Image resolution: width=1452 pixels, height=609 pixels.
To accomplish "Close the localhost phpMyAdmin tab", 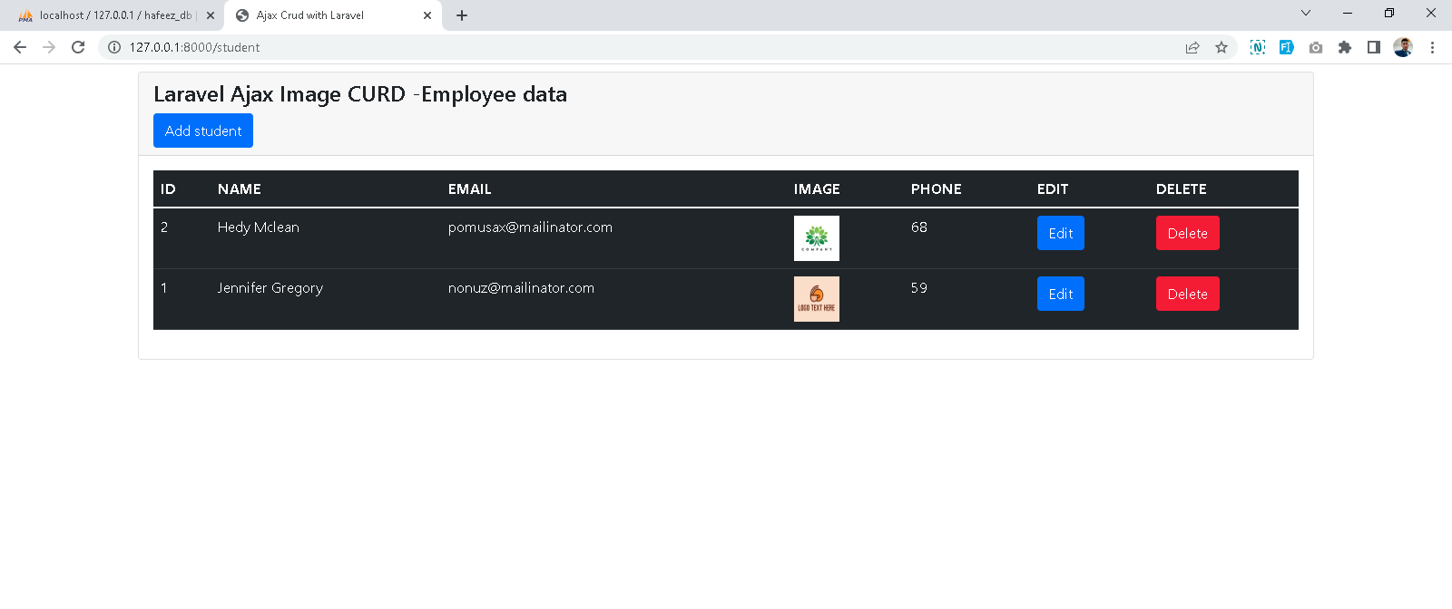I will [x=211, y=15].
